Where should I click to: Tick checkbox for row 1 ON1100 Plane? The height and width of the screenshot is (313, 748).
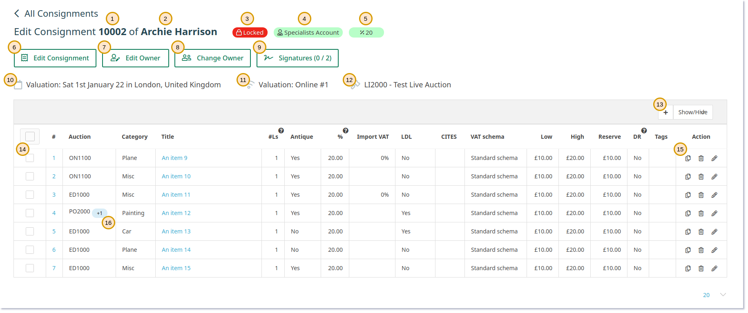click(x=30, y=158)
